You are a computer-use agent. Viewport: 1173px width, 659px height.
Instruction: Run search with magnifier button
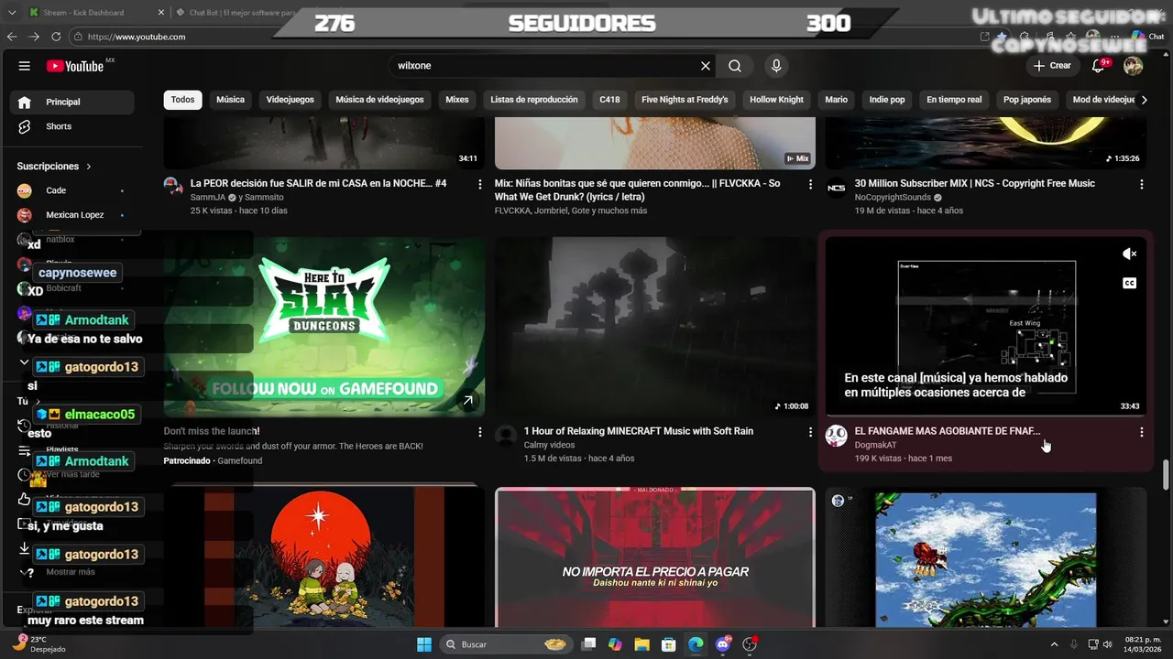(x=735, y=66)
